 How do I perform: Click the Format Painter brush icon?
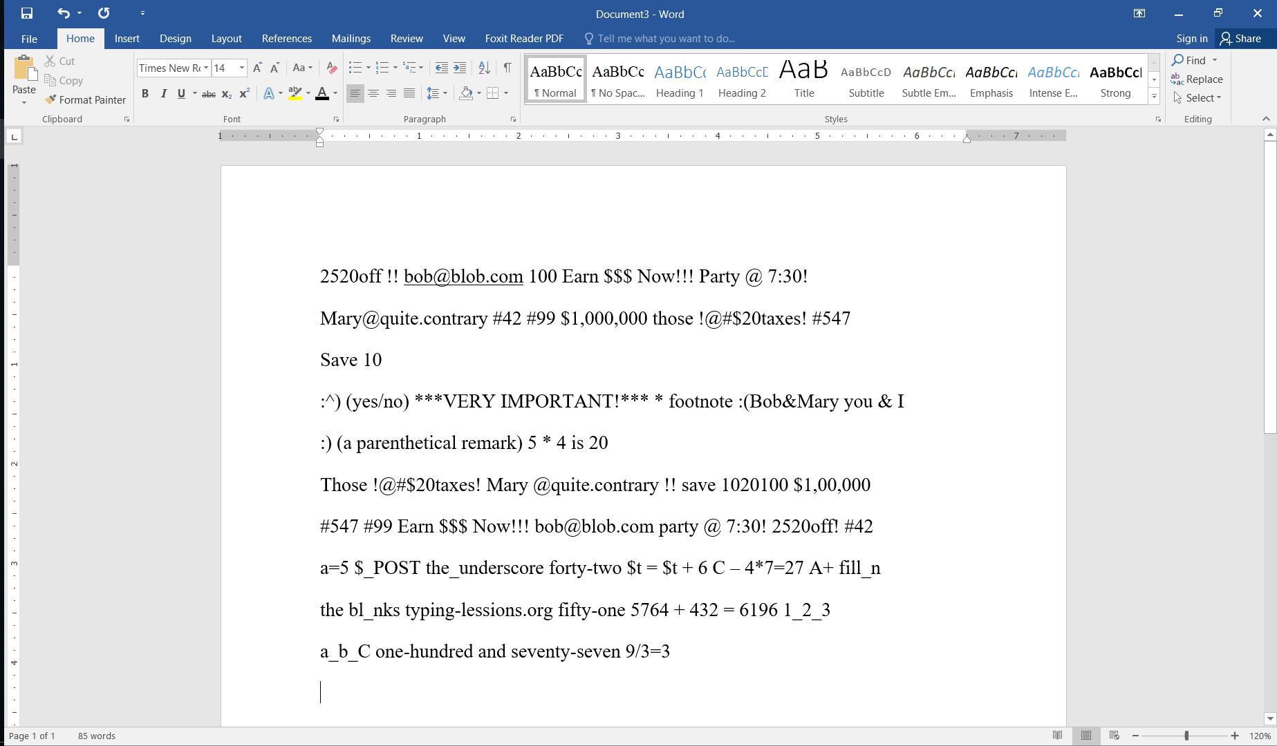pos(50,99)
